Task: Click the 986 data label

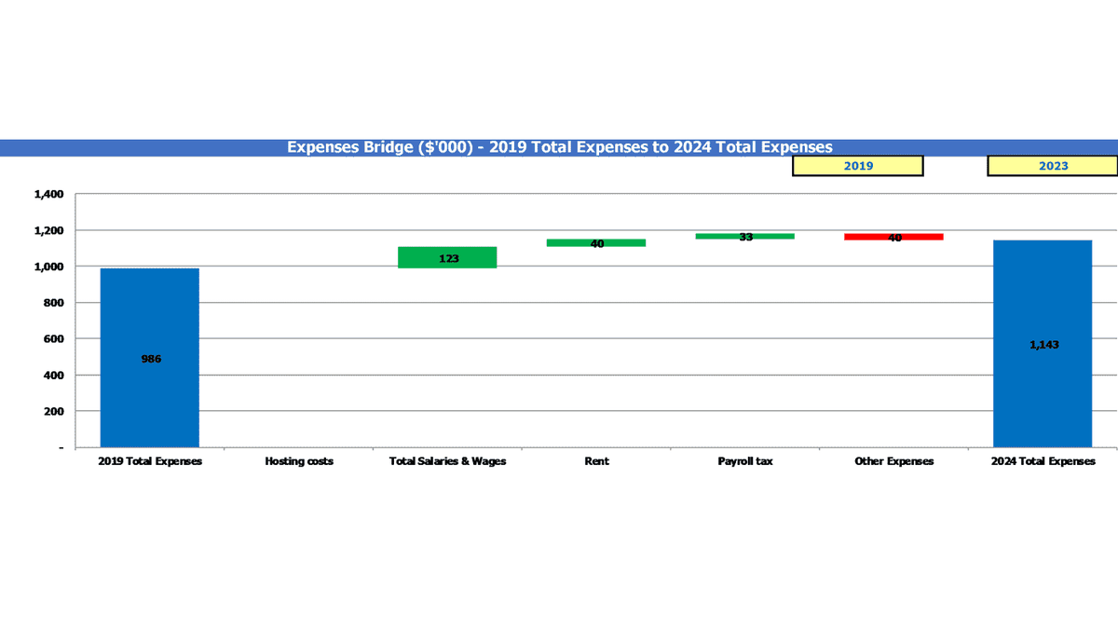Action: [x=151, y=359]
